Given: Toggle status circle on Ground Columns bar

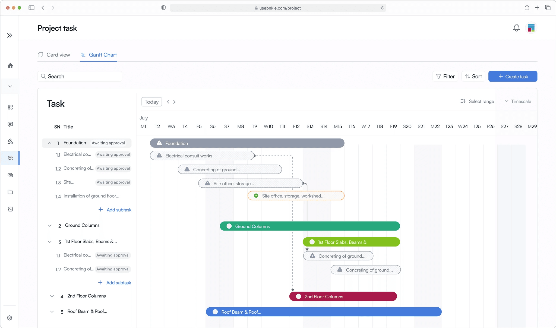Looking at the screenshot, I should (x=229, y=226).
